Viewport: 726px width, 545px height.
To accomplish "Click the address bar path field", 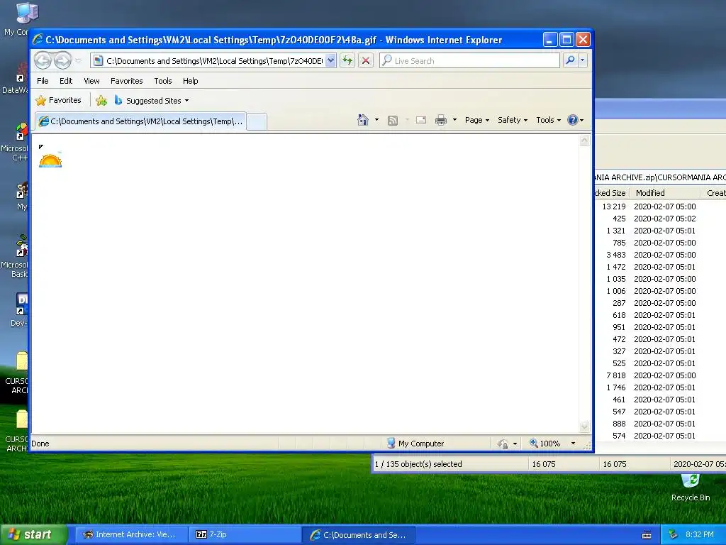I will click(214, 61).
